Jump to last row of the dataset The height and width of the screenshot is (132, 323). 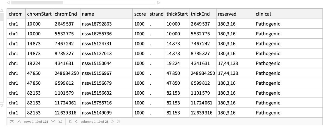pos(59,122)
